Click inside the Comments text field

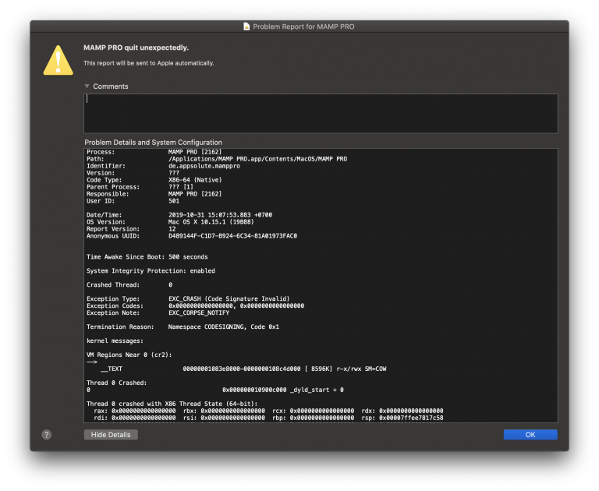tap(321, 113)
